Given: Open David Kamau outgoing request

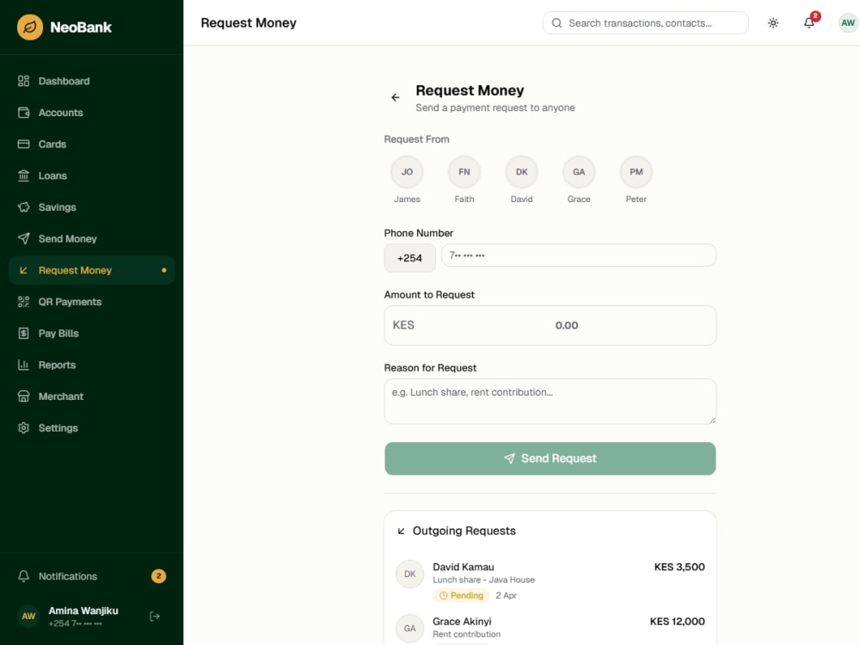Looking at the screenshot, I should [x=550, y=580].
